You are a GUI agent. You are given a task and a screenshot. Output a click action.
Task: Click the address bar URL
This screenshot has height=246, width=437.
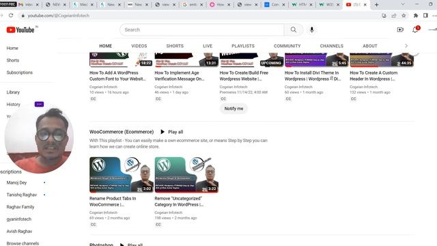[59, 16]
